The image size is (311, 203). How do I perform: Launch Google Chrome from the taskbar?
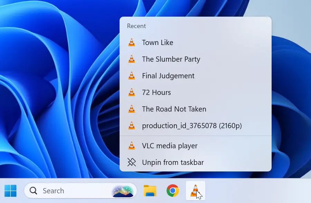[x=173, y=191]
